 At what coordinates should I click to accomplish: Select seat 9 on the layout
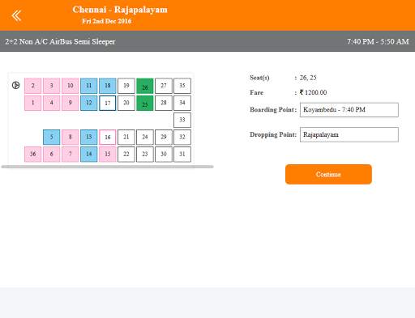(x=71, y=103)
